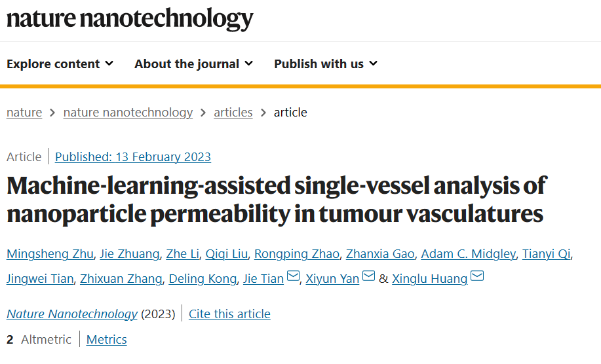Open author Deling Kong's link
This screenshot has height=364, width=601.
[203, 279]
